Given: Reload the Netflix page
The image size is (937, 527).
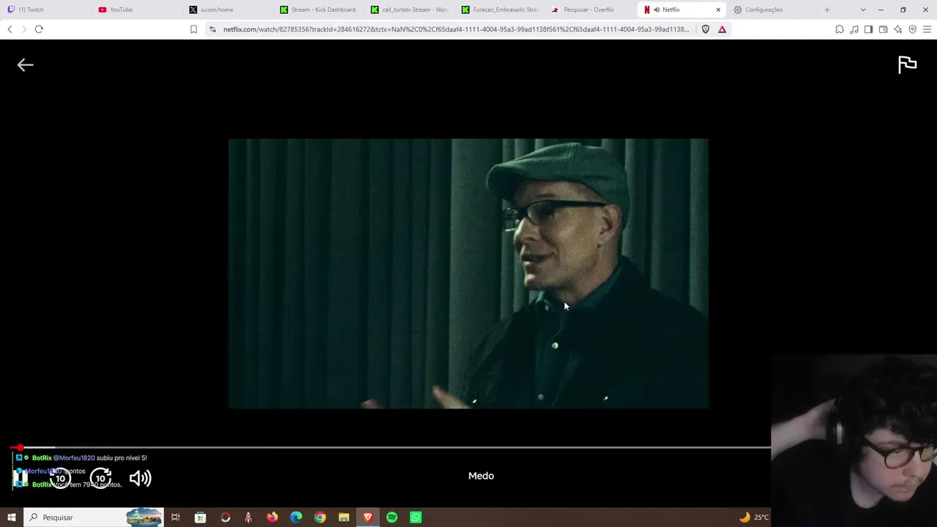Looking at the screenshot, I should pyautogui.click(x=39, y=29).
